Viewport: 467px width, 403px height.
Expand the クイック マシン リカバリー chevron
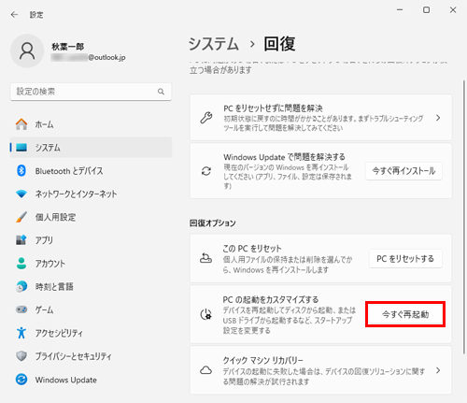438,370
